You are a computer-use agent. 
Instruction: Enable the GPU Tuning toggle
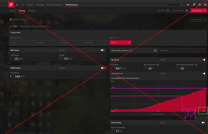tap(103, 50)
